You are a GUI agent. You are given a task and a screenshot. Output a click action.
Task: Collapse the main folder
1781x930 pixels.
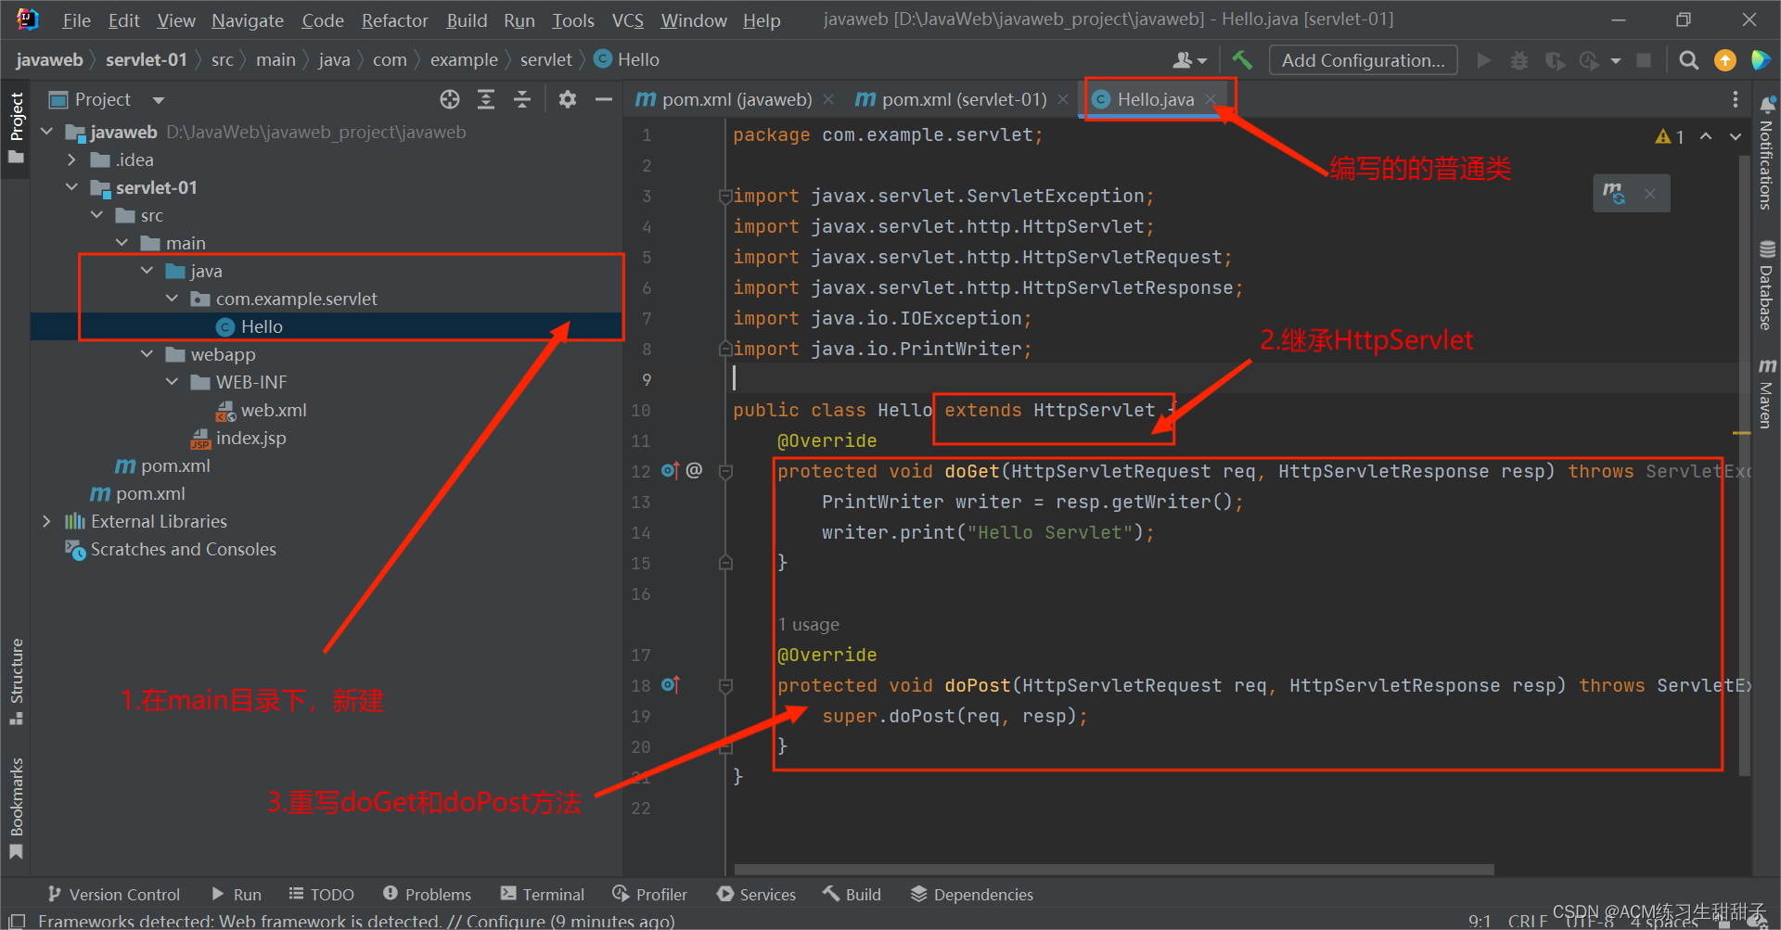122,243
